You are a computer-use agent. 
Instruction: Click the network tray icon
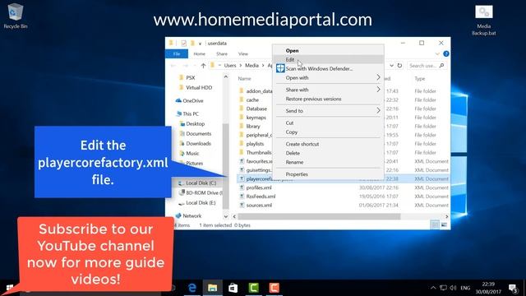coord(443,288)
